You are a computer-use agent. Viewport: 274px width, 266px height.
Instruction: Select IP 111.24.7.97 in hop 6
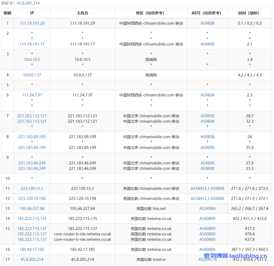(32, 95)
